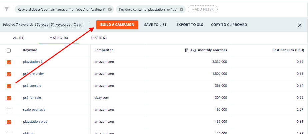Sort by Avg. monthly searches icon
The width and height of the screenshot is (308, 134).
186,50
